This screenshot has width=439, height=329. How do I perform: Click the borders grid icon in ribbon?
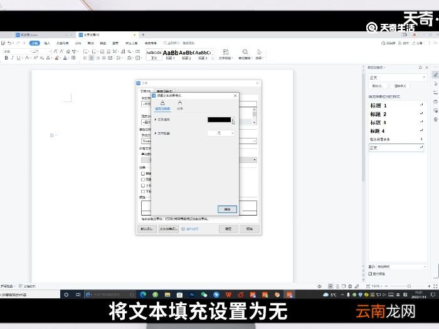coord(138,58)
